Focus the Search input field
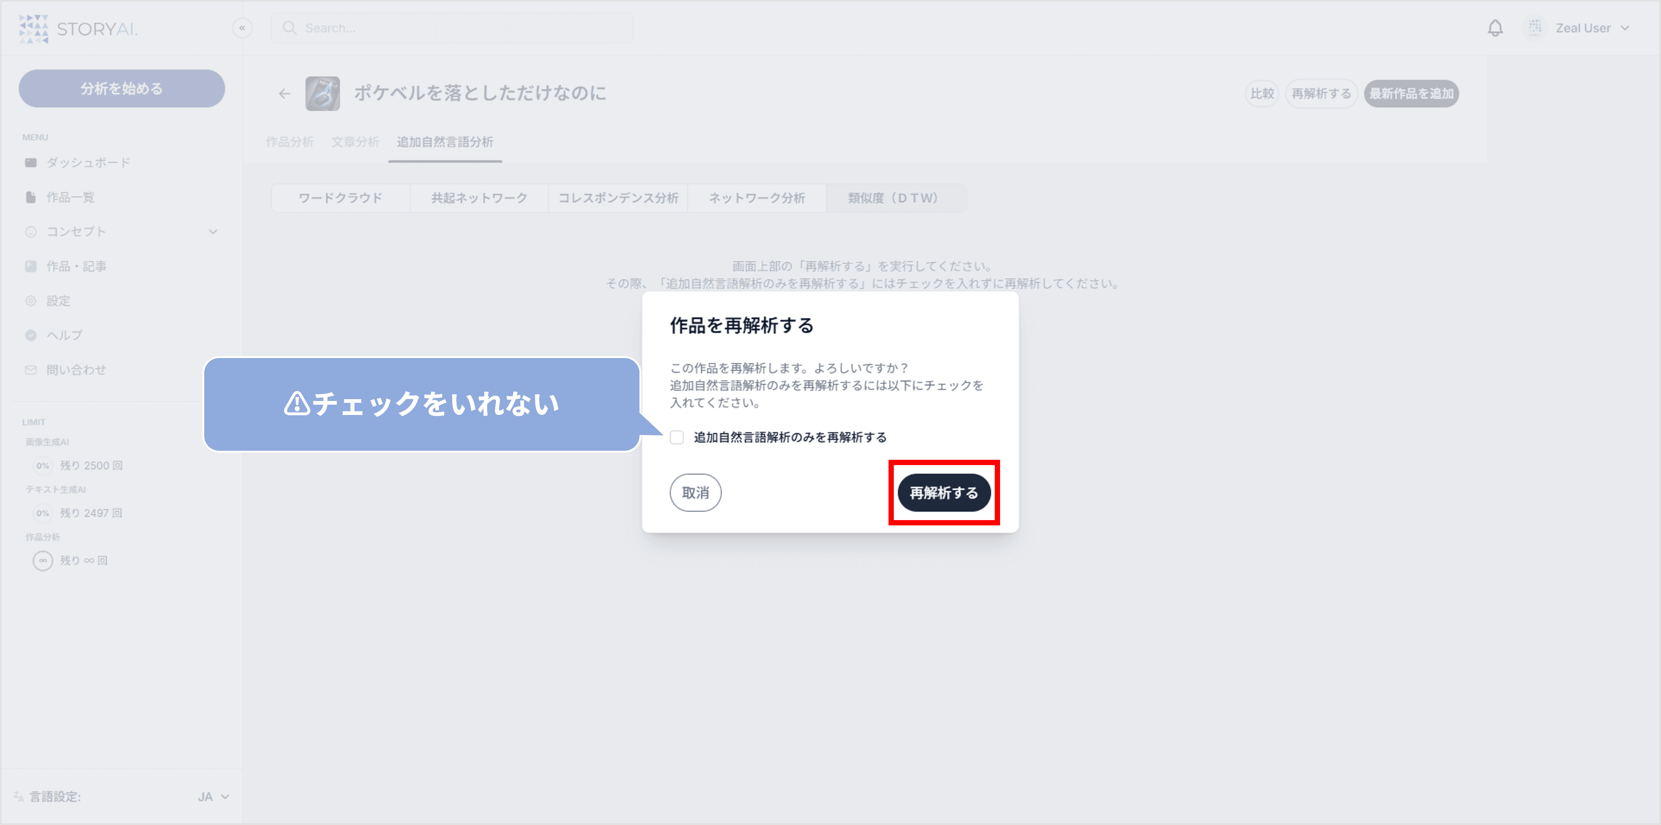 coord(452,28)
